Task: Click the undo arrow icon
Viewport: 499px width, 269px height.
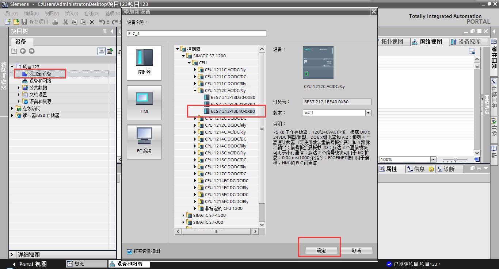Action: 102,22
